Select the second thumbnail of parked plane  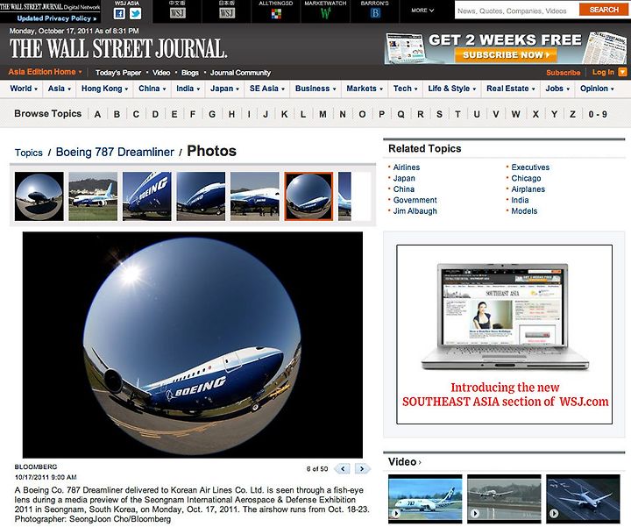(93, 196)
